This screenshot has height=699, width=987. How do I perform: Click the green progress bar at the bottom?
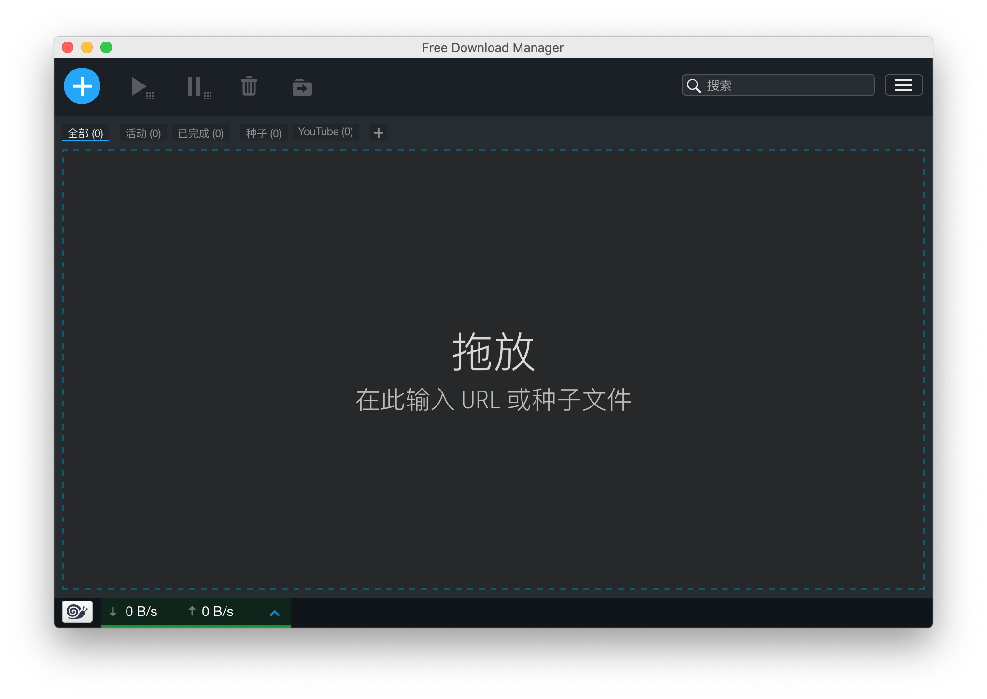196,626
